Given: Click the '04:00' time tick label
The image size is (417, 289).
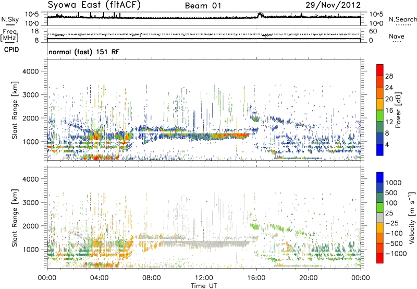Looking at the screenshot, I should coord(99,278).
